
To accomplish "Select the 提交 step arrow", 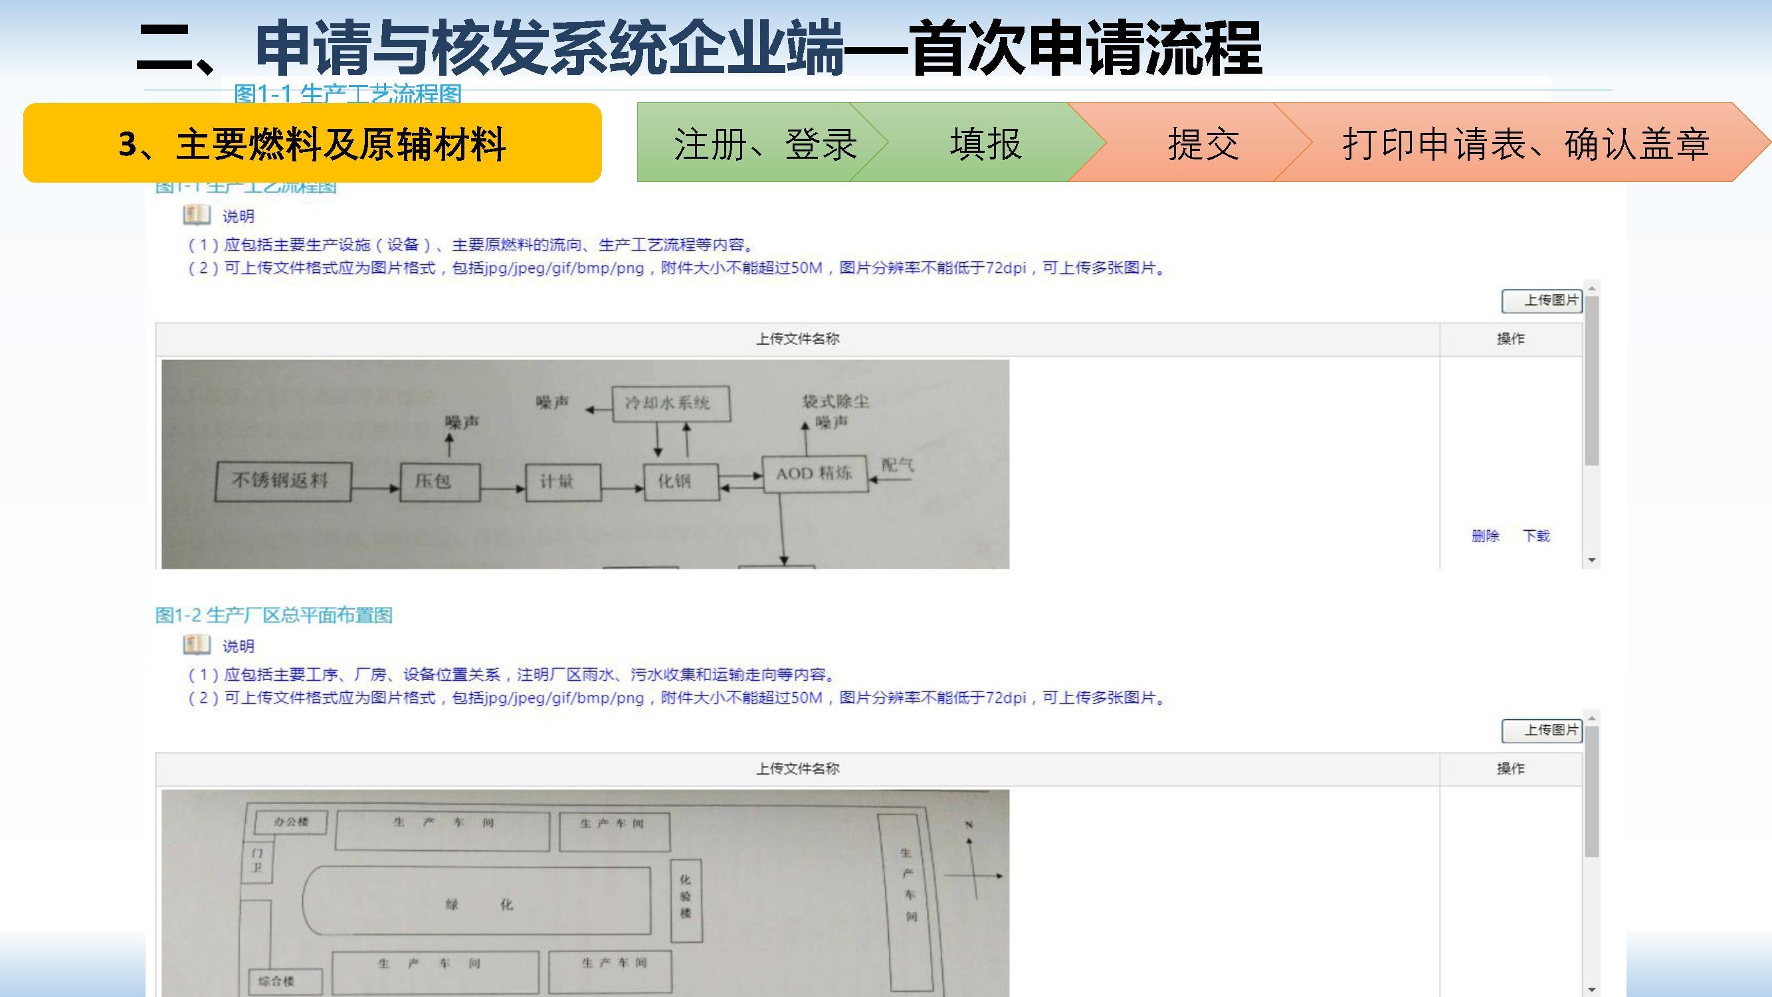I will 1203,143.
